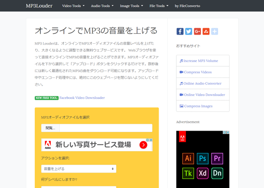264x188 pixels.
Task: Click the Illustrator Ai icon in sidebar ad
Action: click(x=188, y=158)
